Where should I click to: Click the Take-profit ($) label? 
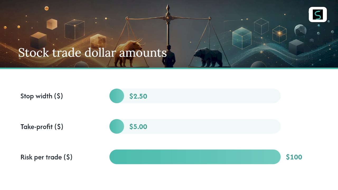point(42,127)
